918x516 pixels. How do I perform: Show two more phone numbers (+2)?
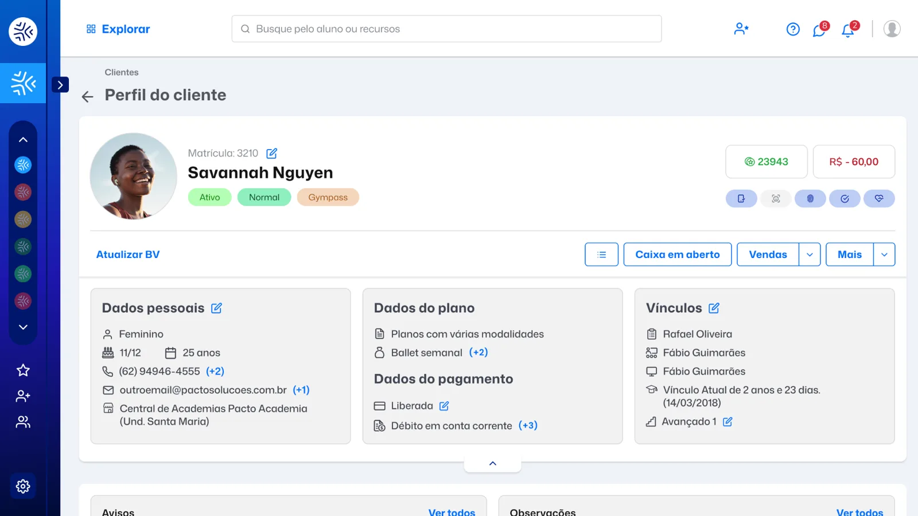215,372
